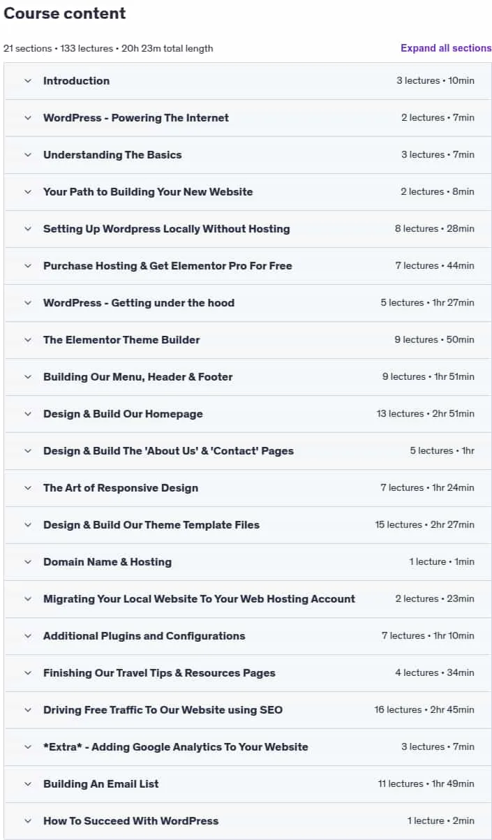Open chevron for WordPress - Getting under the hood
Screen dimensions: 492x840
tap(28, 303)
